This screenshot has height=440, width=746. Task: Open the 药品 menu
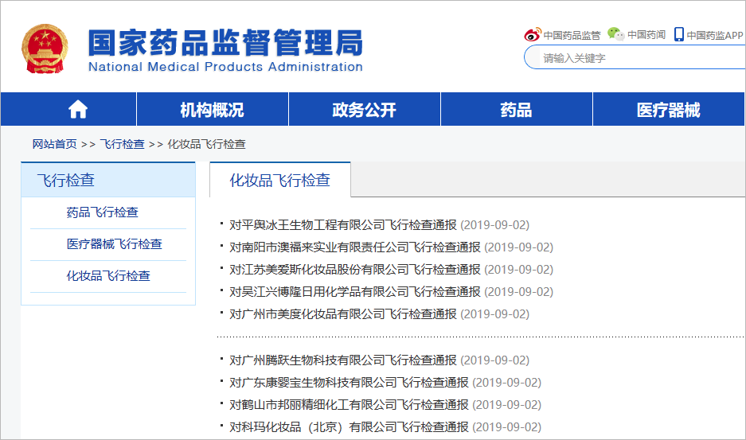[x=516, y=110]
